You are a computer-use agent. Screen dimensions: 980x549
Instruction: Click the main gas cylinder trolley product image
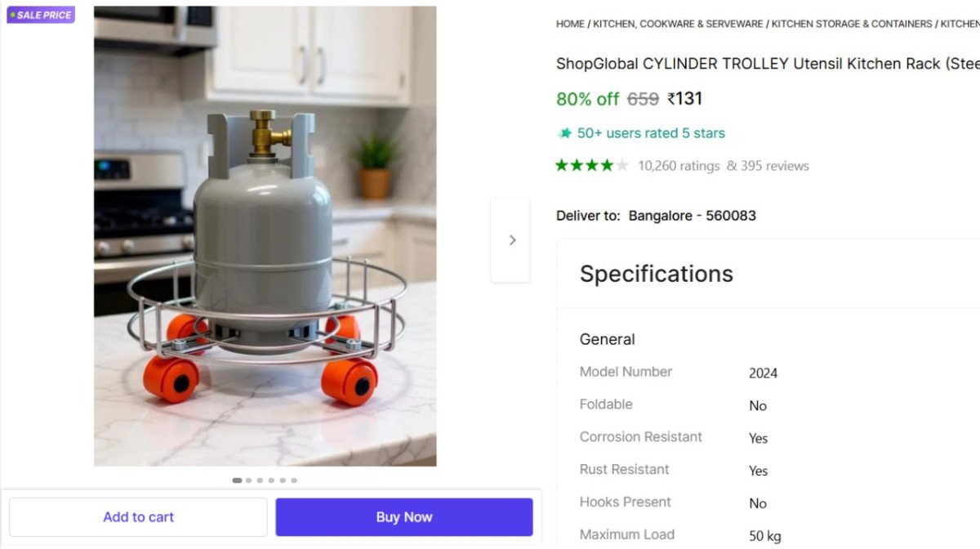tap(265, 235)
